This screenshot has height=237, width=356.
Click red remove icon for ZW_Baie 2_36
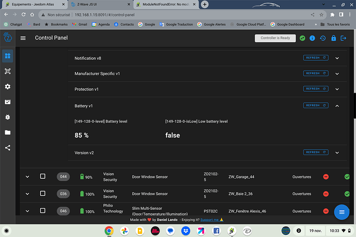point(326,194)
